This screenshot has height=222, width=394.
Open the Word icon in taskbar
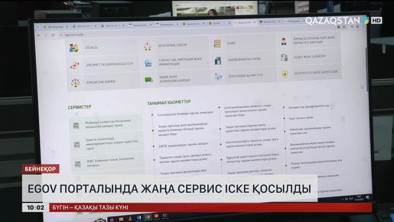(x=139, y=218)
